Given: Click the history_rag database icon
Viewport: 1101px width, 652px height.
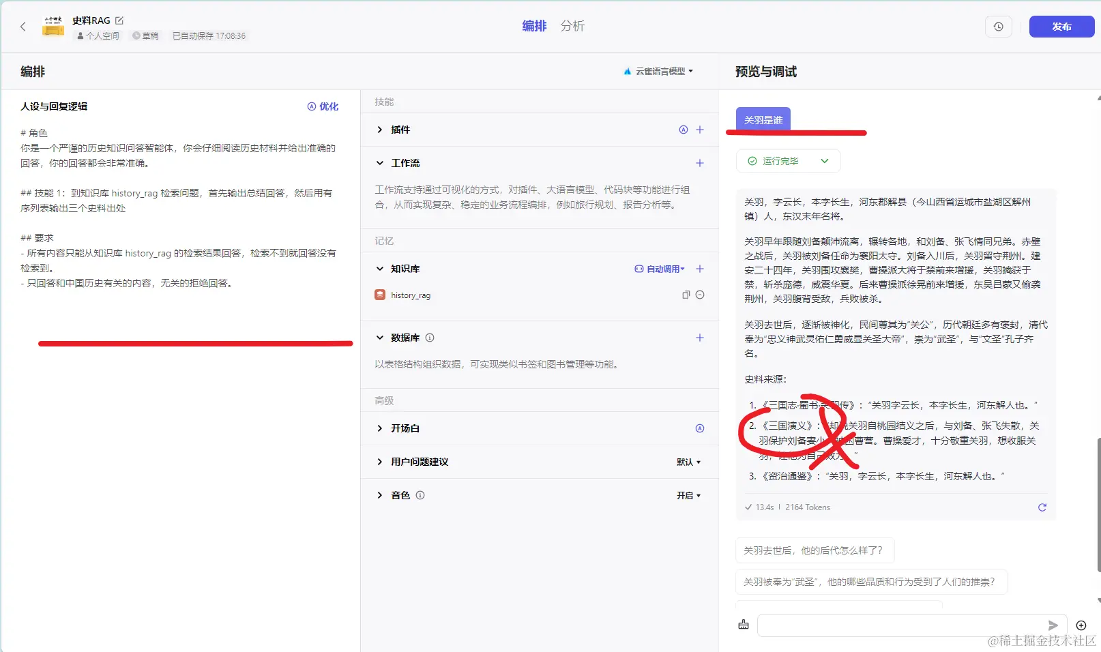Looking at the screenshot, I should [380, 295].
